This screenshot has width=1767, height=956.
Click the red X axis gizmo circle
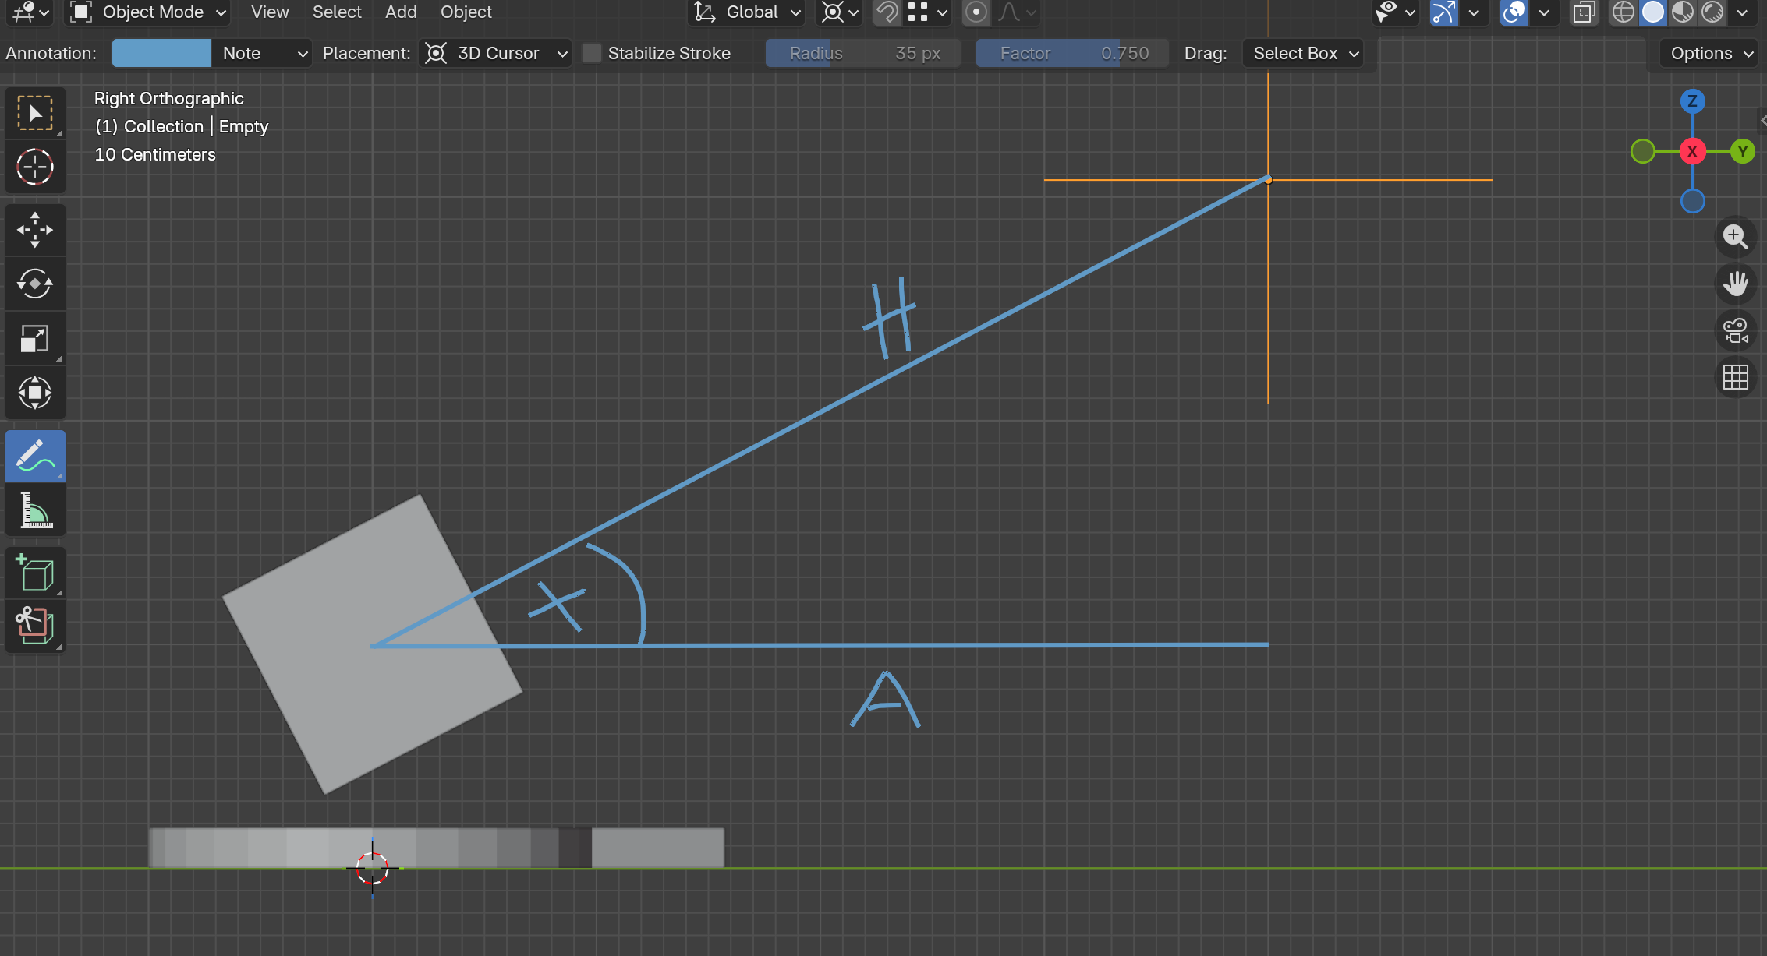click(x=1692, y=151)
